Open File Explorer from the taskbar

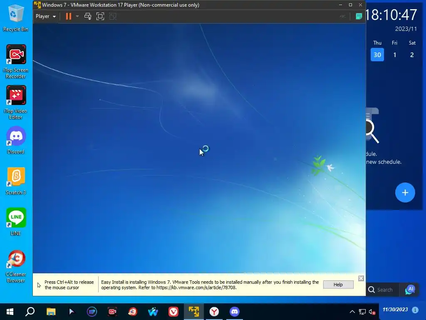51,312
